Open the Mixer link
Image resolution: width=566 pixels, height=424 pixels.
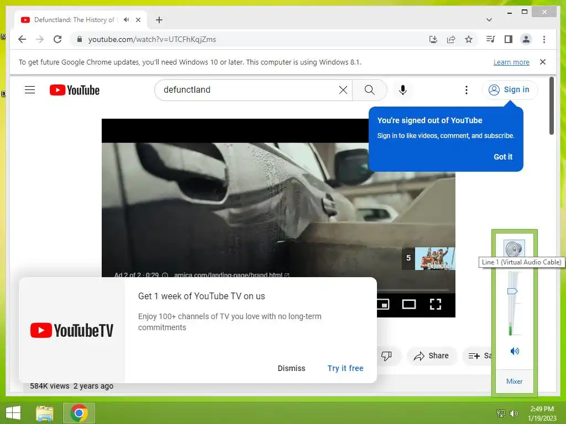[x=514, y=381]
